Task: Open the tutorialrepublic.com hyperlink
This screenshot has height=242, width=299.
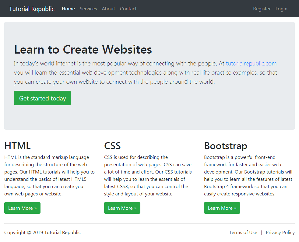Action: pos(251,63)
